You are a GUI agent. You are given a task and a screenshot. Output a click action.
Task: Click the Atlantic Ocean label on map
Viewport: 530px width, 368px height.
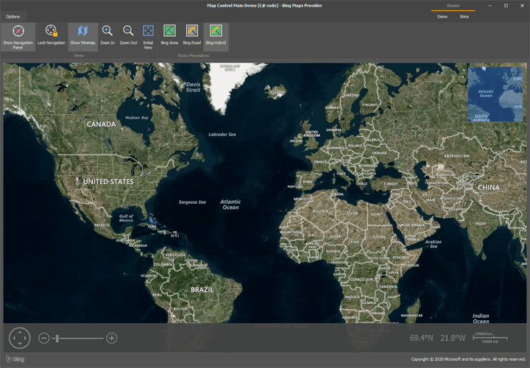coord(230,204)
